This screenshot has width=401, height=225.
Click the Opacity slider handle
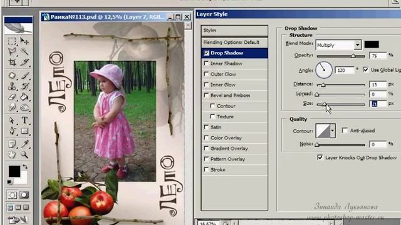pos(353,56)
